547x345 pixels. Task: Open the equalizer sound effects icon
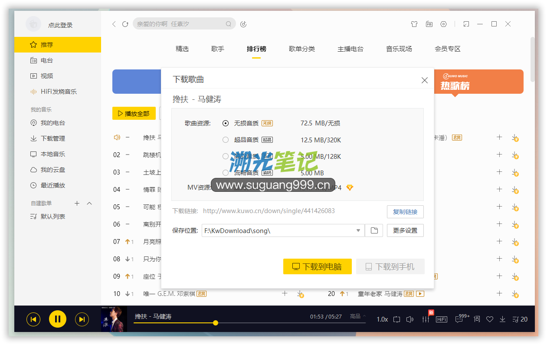point(426,319)
